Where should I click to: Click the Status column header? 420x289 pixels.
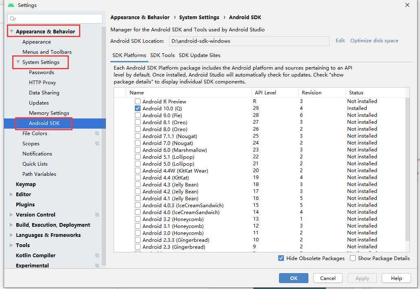pyautogui.click(x=376, y=92)
